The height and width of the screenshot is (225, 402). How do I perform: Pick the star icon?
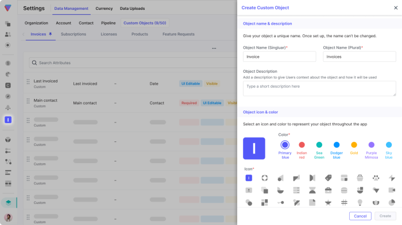tap(328, 203)
